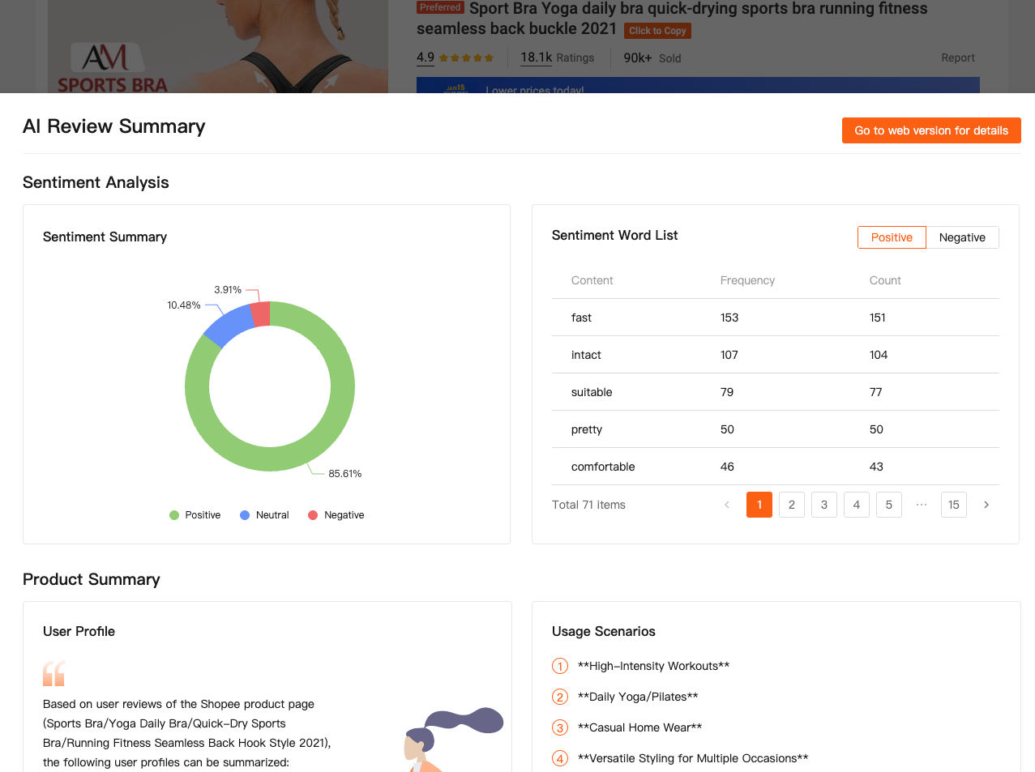Go to page 3 of word list
The width and height of the screenshot is (1035, 772).
pos(823,505)
